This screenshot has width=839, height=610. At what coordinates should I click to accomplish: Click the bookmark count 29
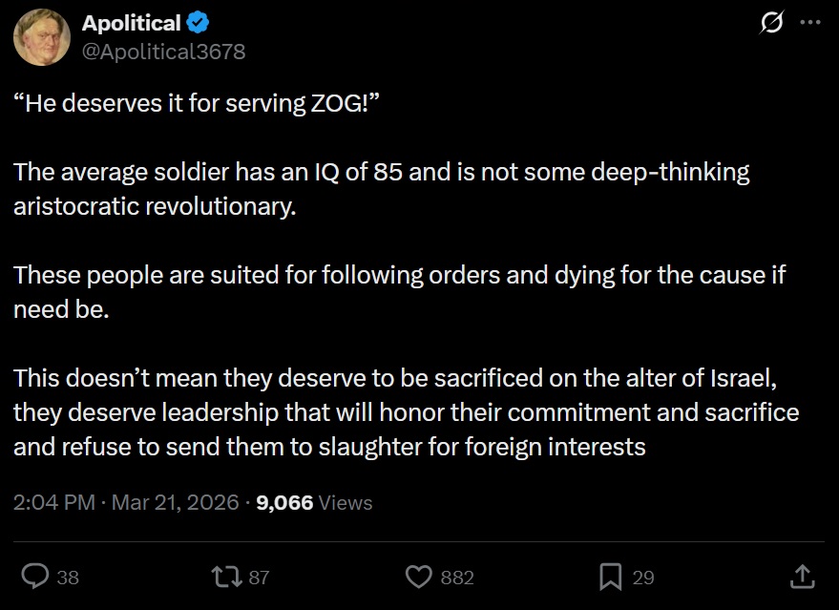(x=643, y=578)
